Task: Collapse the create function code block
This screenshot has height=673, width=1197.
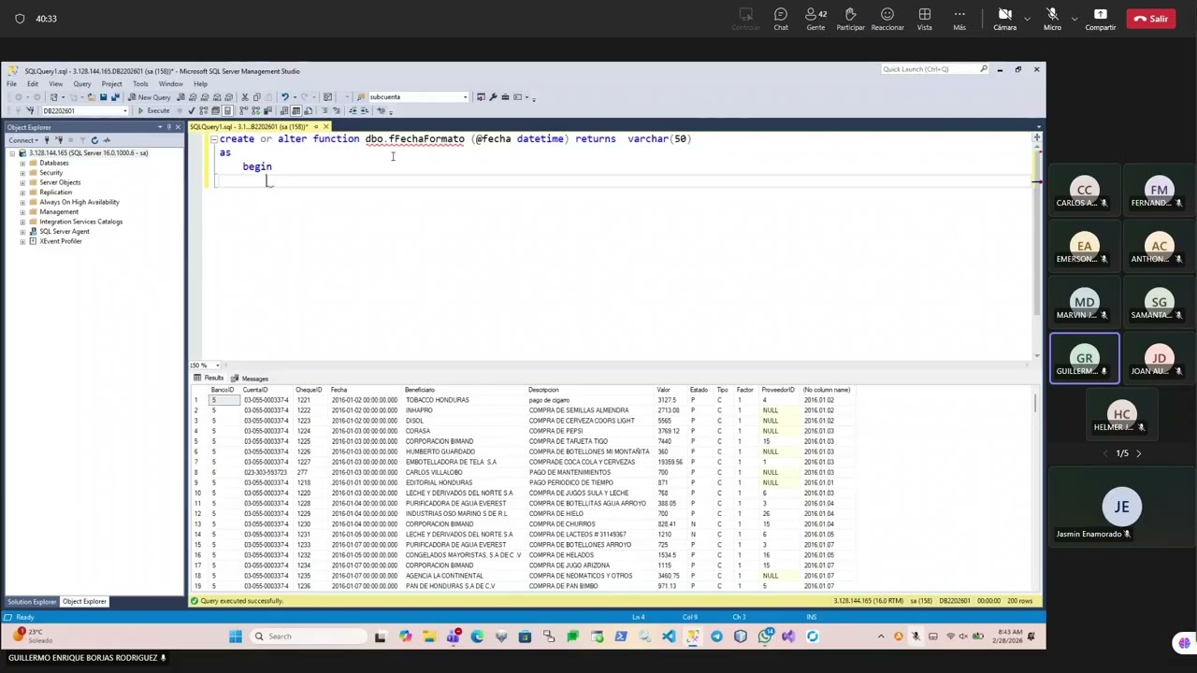Action: coord(214,138)
